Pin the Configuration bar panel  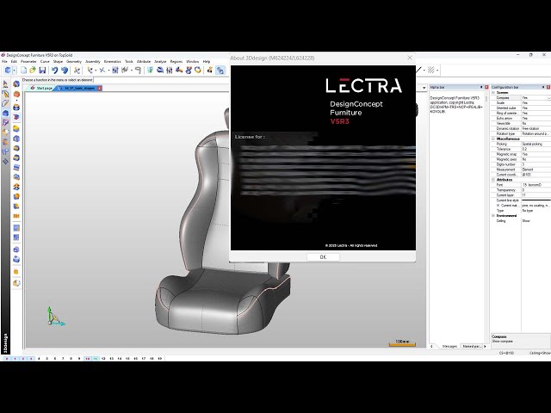(543, 87)
